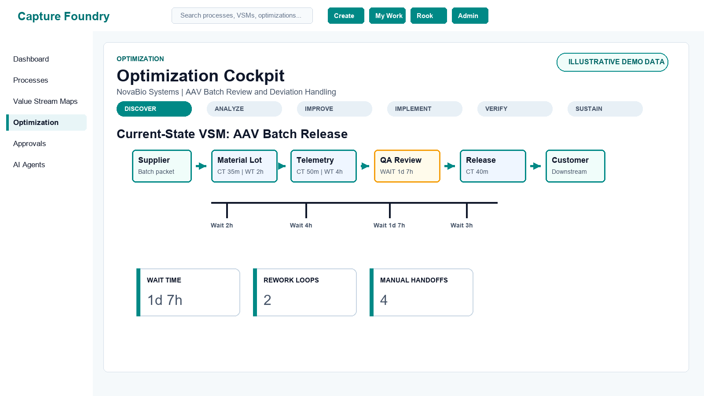
Task: Open Value Stream Maps in sidebar
Action: (x=45, y=101)
